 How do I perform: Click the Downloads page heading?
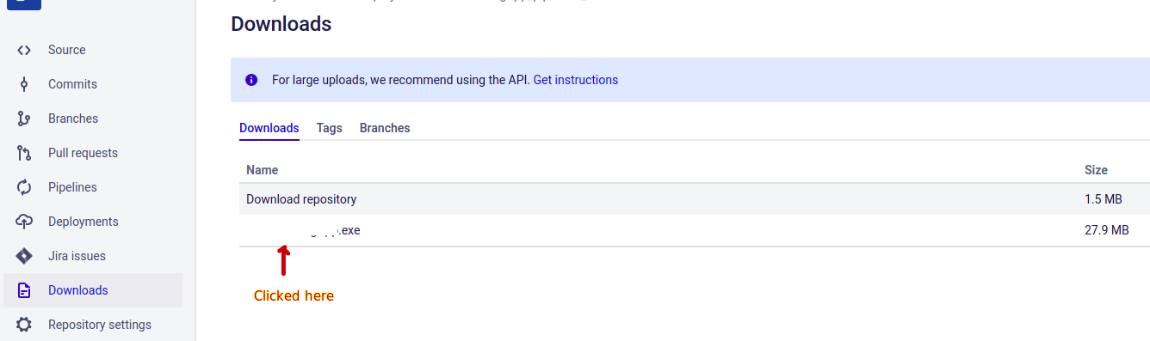point(281,24)
